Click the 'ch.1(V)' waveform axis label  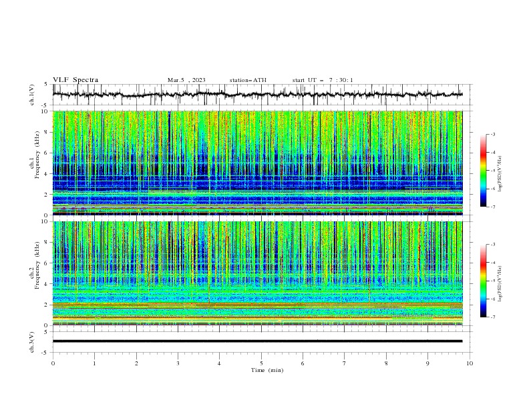click(32, 95)
